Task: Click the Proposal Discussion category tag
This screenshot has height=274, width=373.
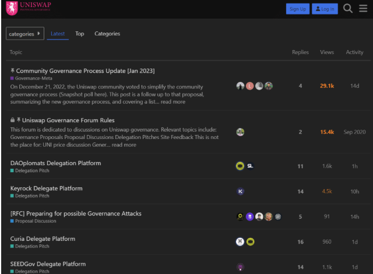Action: (33, 221)
